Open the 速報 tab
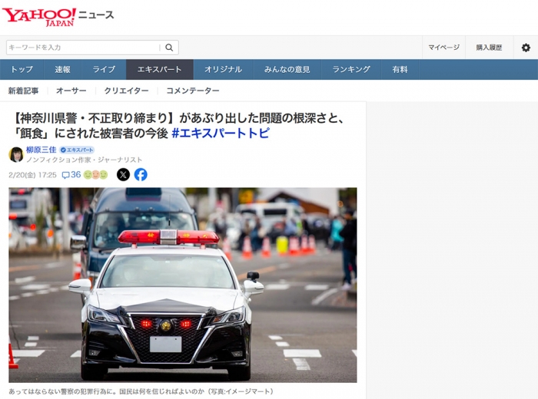The height and width of the screenshot is (399, 538). (62, 70)
